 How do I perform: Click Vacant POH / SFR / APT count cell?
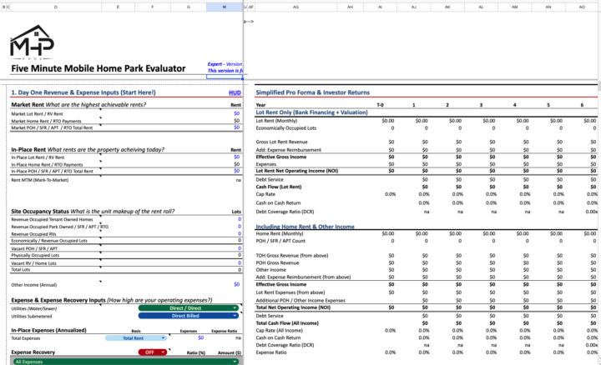pyautogui.click(x=240, y=248)
